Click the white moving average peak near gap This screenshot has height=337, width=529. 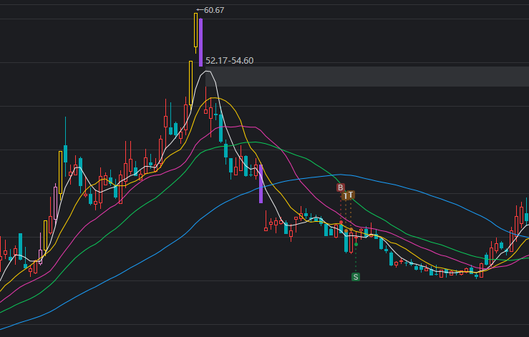tap(208, 72)
